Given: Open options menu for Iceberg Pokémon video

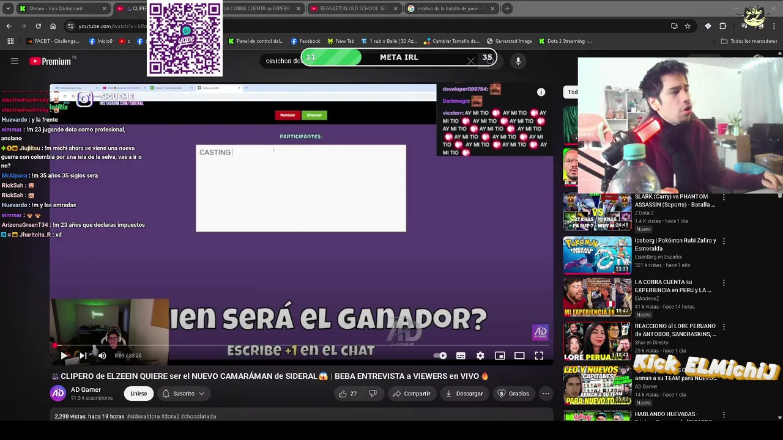Looking at the screenshot, I should pos(724,241).
